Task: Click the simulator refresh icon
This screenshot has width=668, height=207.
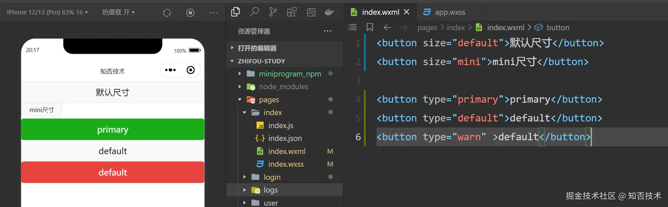Action: (x=167, y=13)
